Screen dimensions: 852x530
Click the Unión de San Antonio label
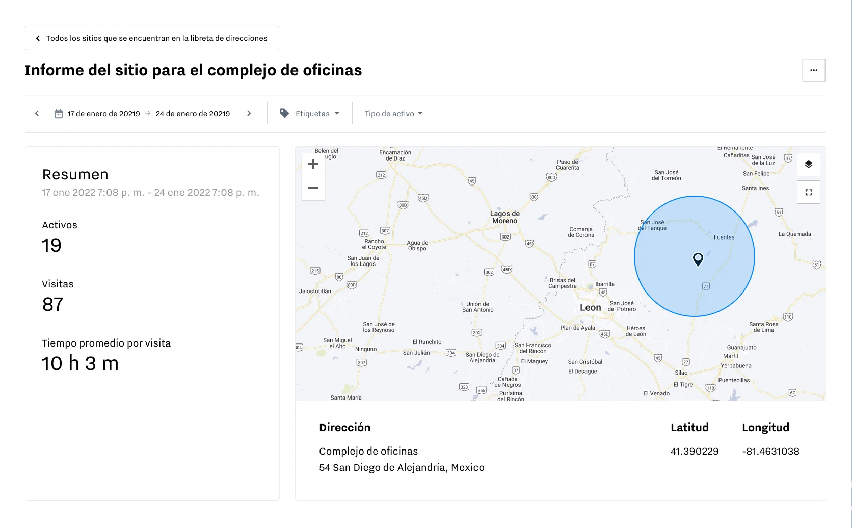click(x=478, y=307)
